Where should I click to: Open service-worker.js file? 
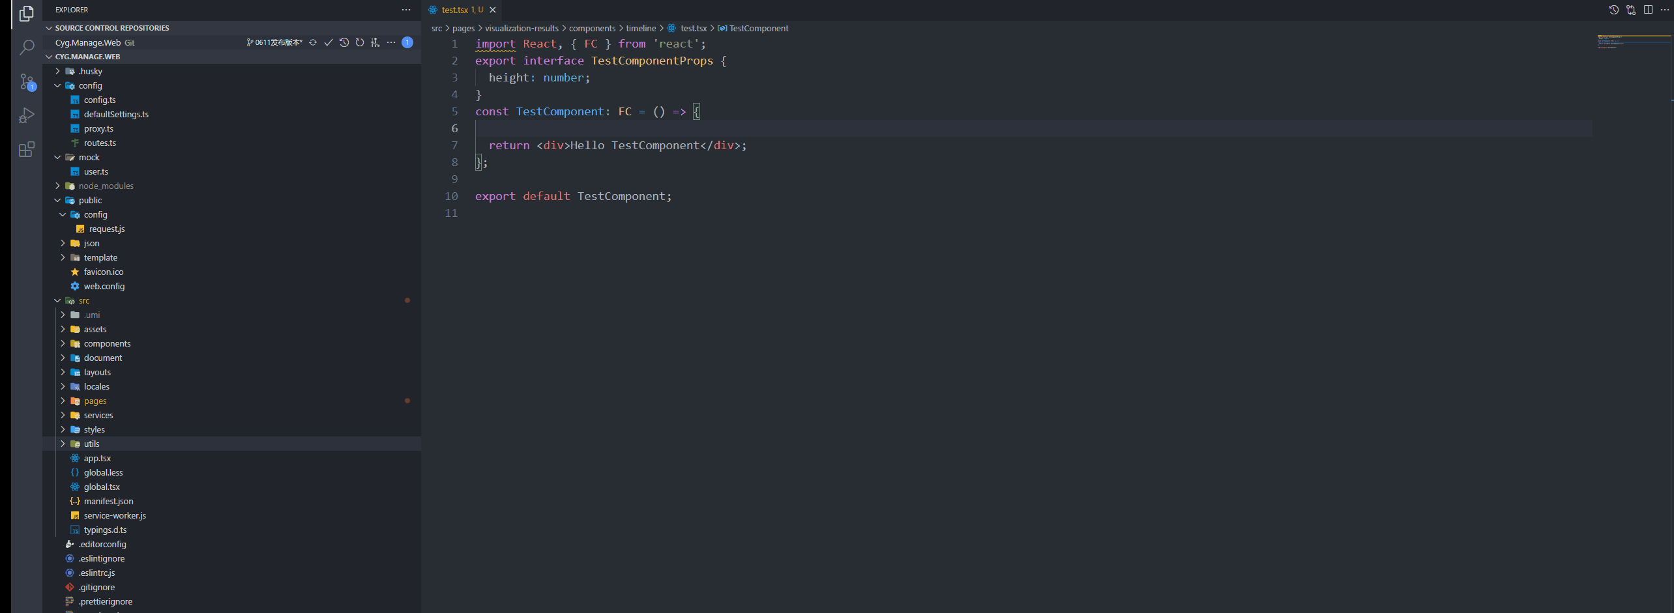click(x=115, y=515)
